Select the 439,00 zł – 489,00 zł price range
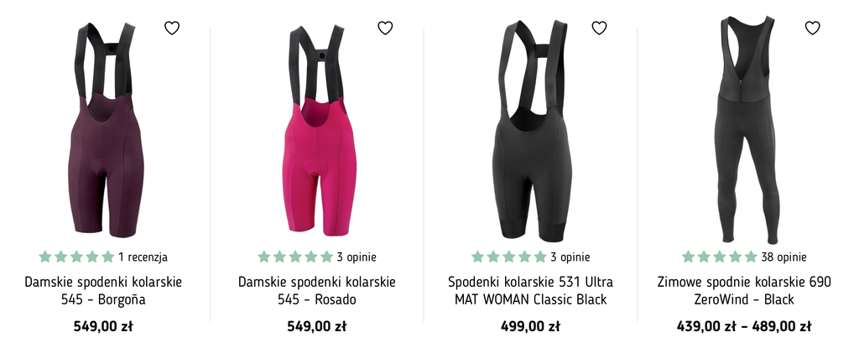 click(745, 327)
